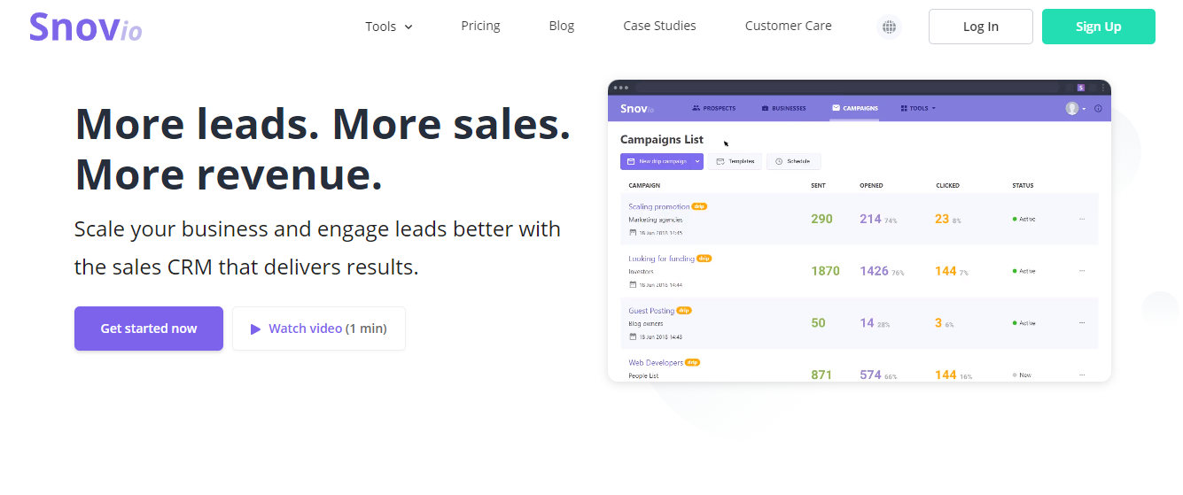Click the drip badge next to Looking for funding

point(704,259)
